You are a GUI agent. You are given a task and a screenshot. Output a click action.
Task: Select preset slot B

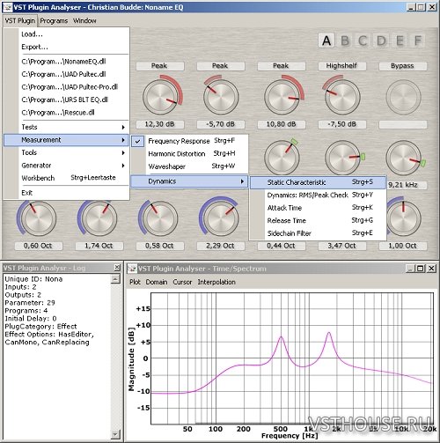point(345,41)
